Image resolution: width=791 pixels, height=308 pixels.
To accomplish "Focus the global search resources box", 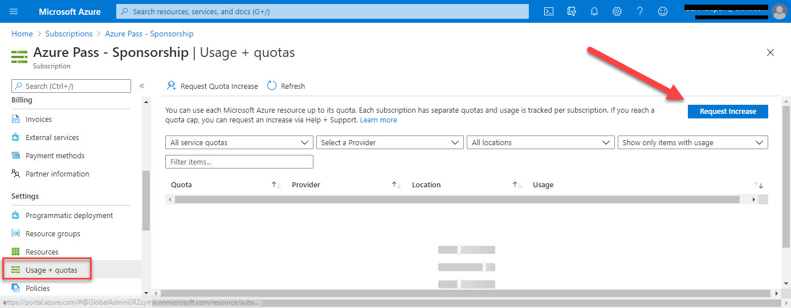I will [323, 11].
